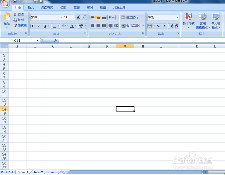Screen dimensions: 225x175
Task: Decrease decimal places
Action: coord(177,26)
